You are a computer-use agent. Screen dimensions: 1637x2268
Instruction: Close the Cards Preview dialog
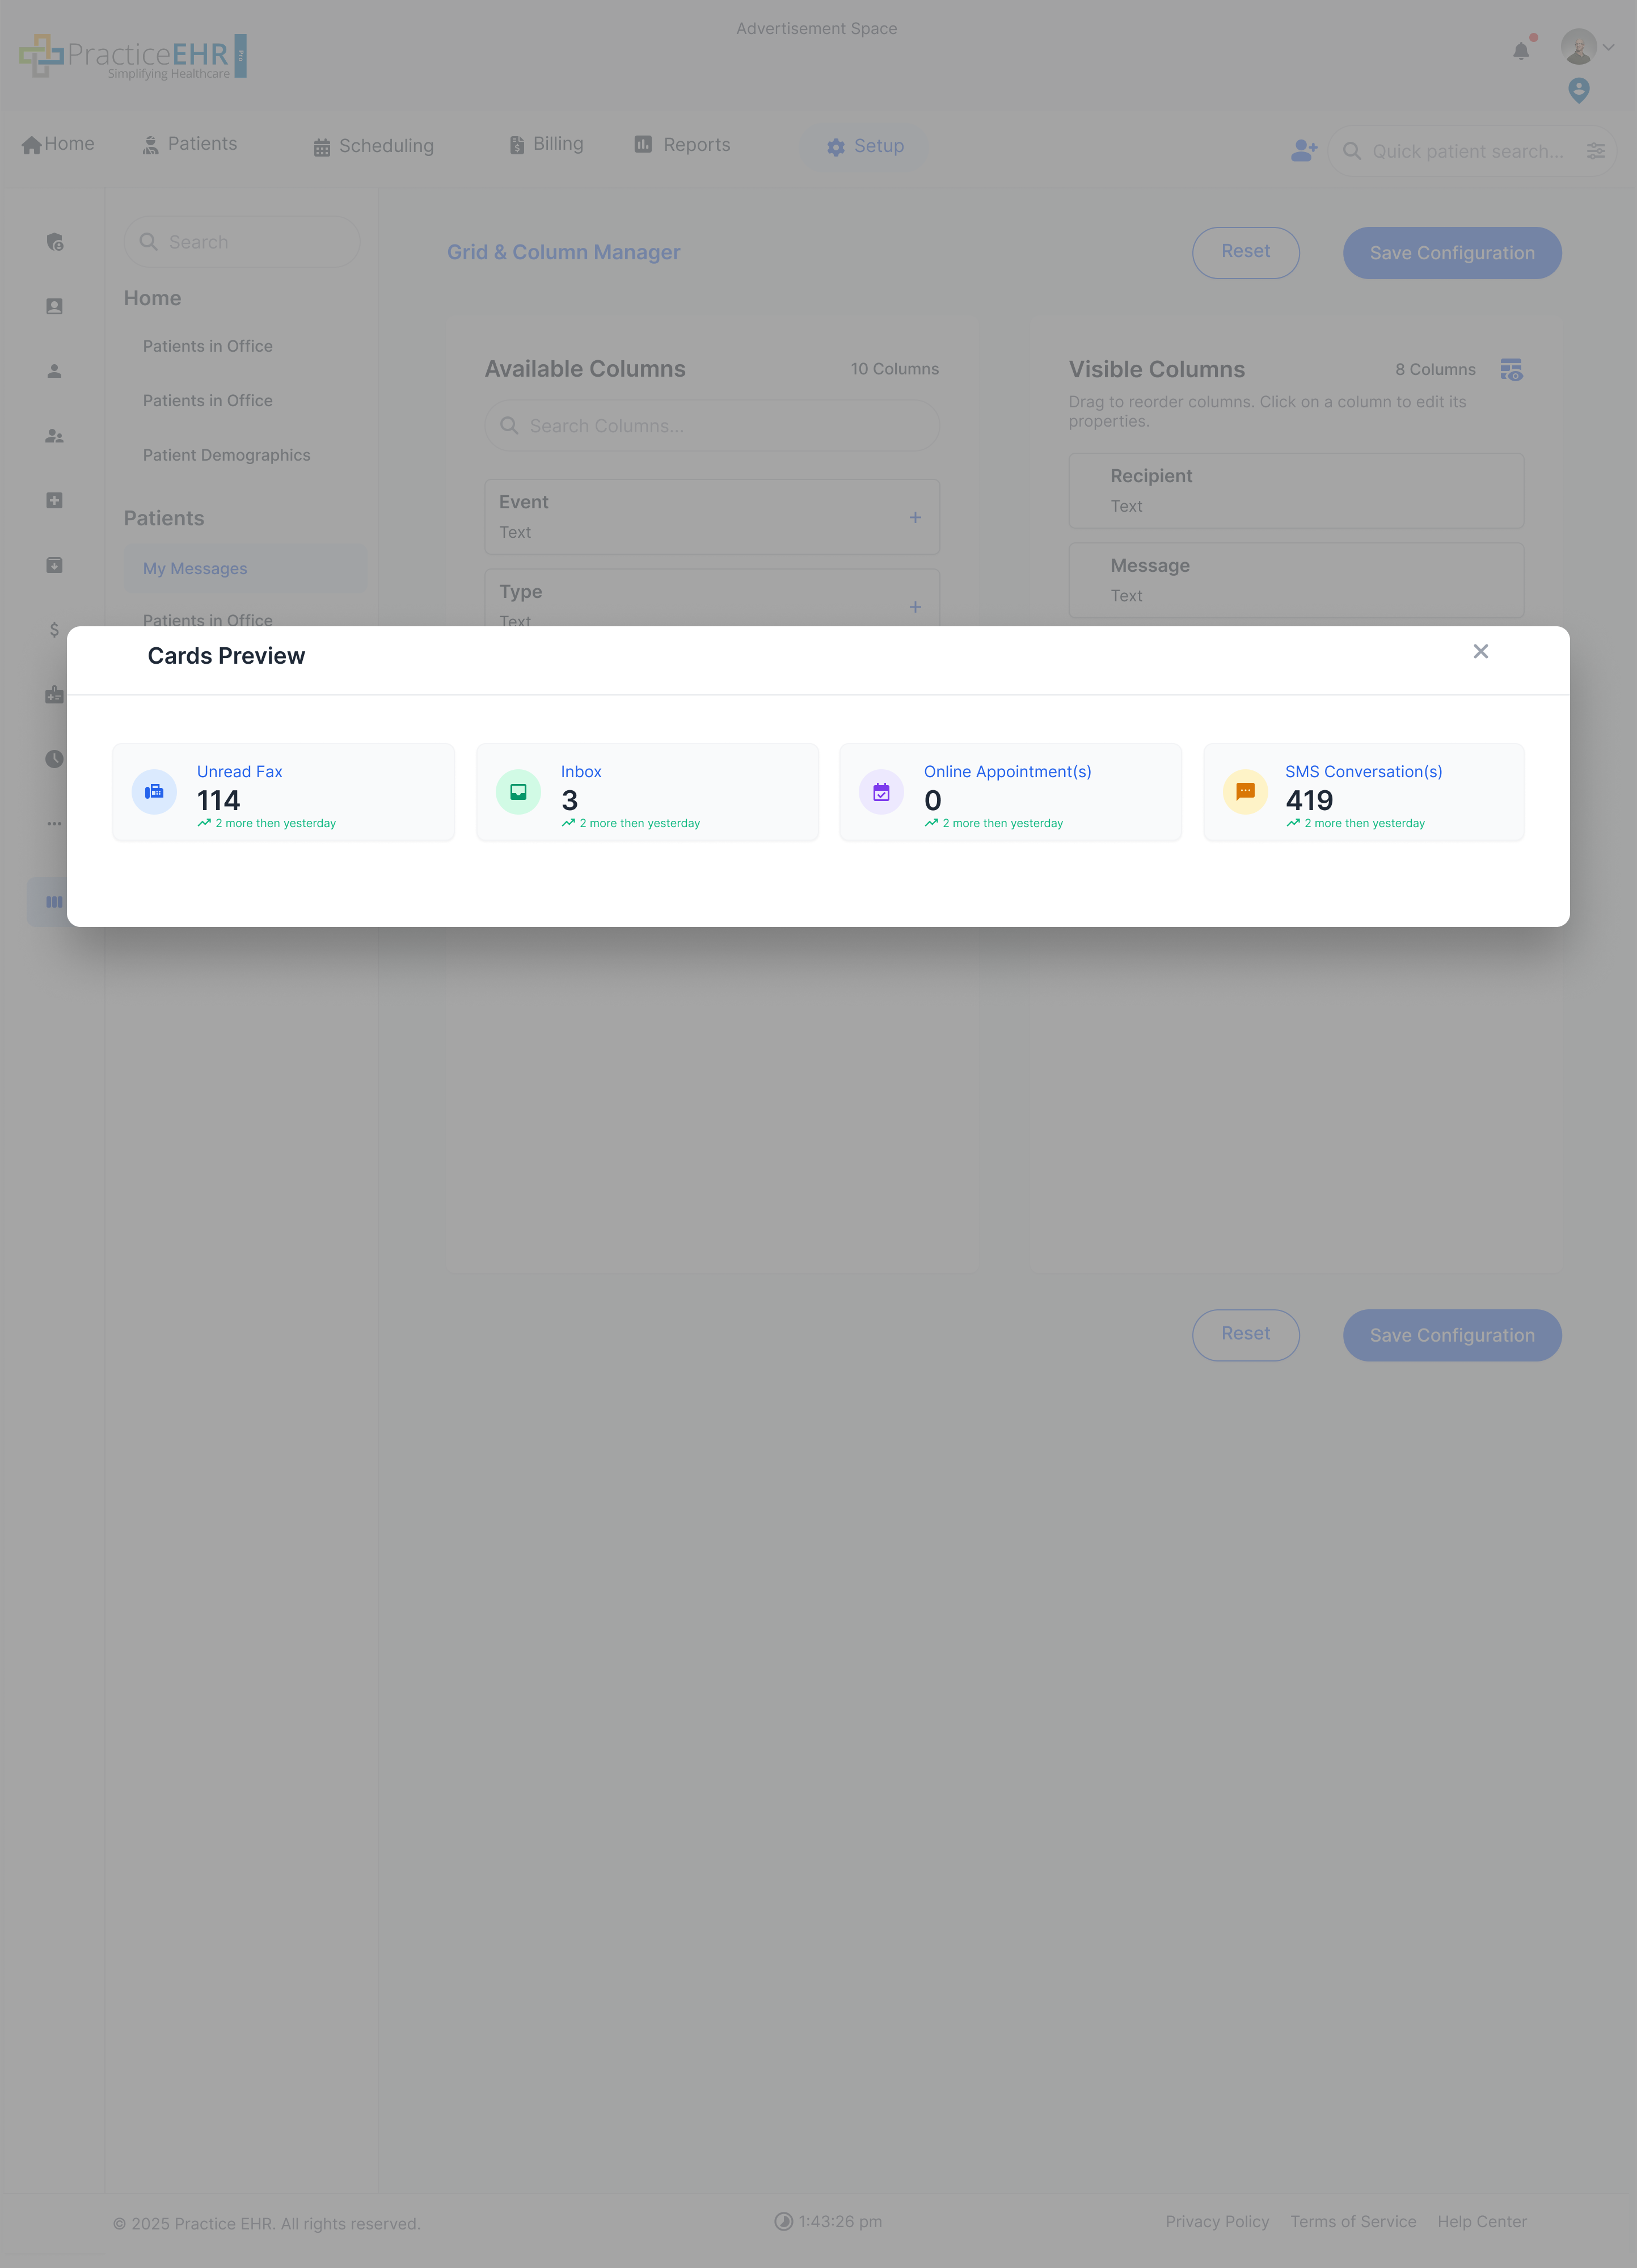(1480, 652)
